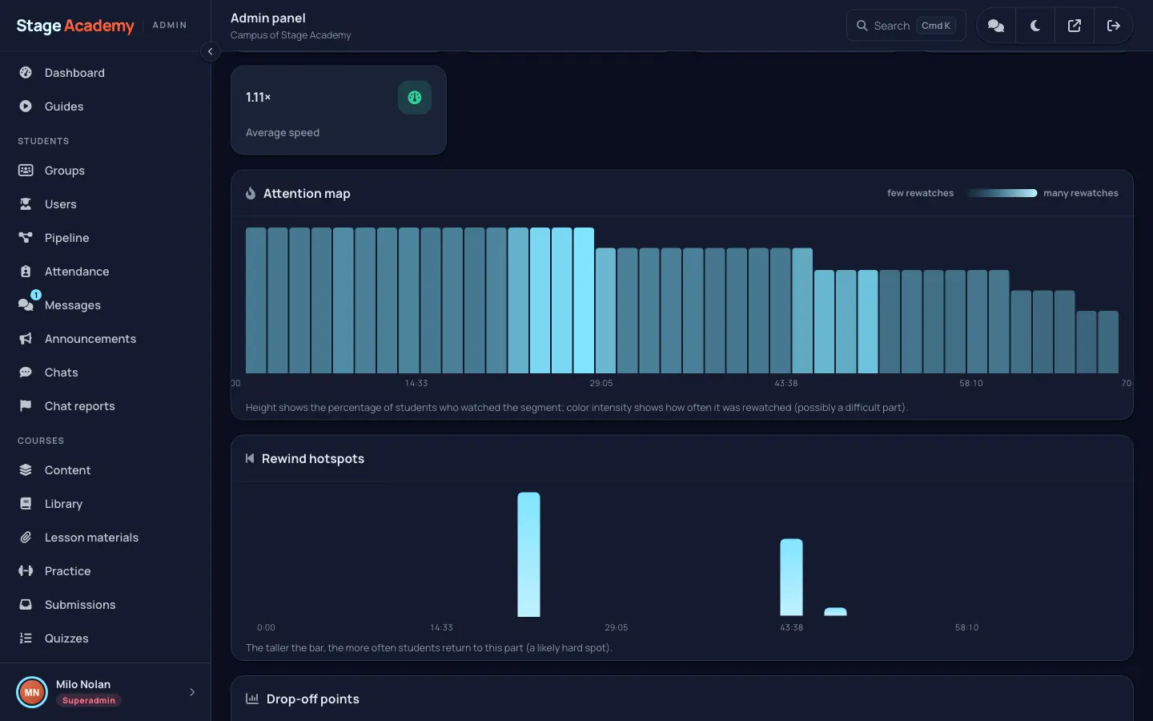Toggle dark mode with the moon icon
This screenshot has width=1153, height=721.
pos(1035,26)
